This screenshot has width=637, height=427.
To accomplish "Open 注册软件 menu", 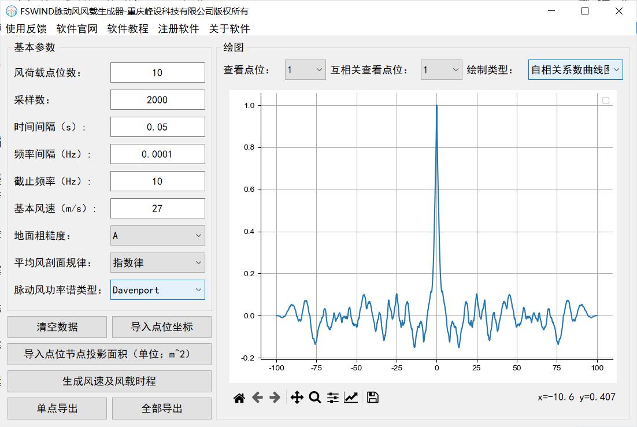I will 179,29.
